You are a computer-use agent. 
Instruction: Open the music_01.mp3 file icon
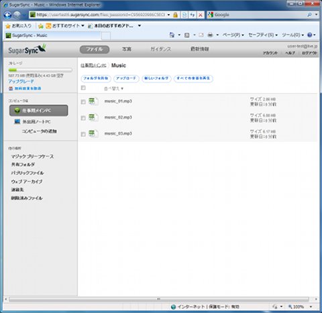click(93, 101)
